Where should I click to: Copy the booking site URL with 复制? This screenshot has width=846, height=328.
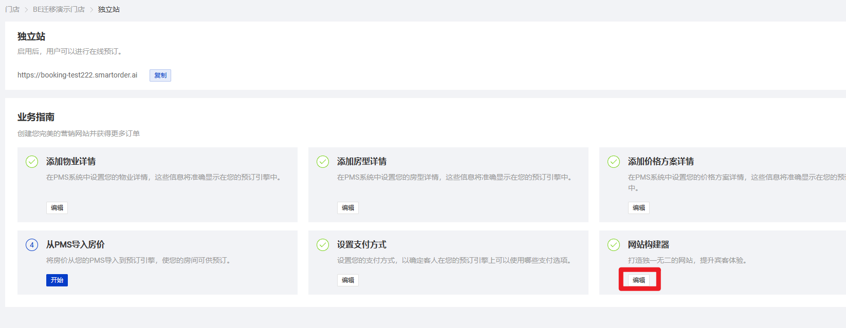(x=160, y=75)
